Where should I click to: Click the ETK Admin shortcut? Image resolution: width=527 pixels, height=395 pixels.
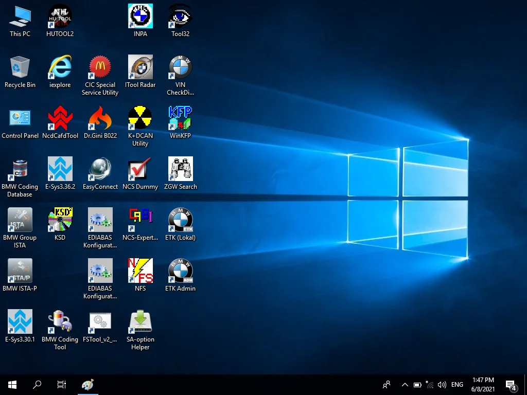(x=180, y=271)
